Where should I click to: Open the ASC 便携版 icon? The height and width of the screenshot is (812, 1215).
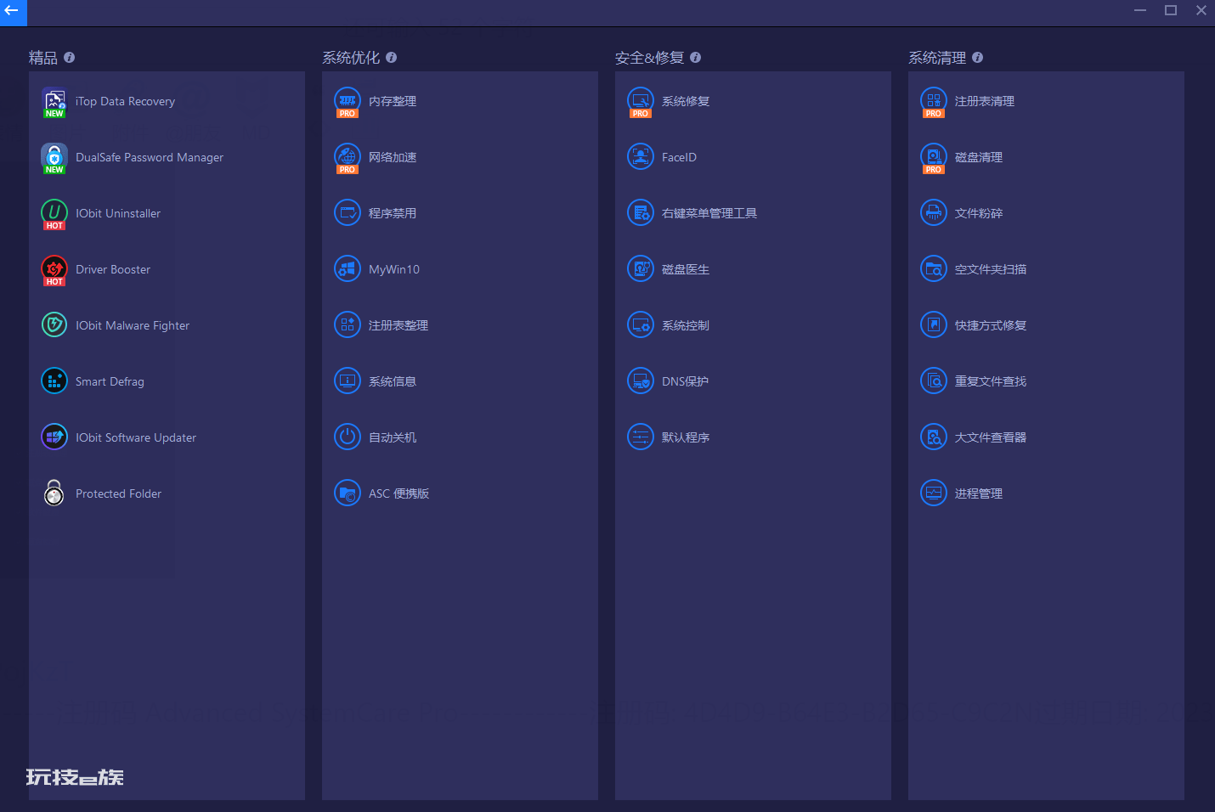(x=348, y=493)
